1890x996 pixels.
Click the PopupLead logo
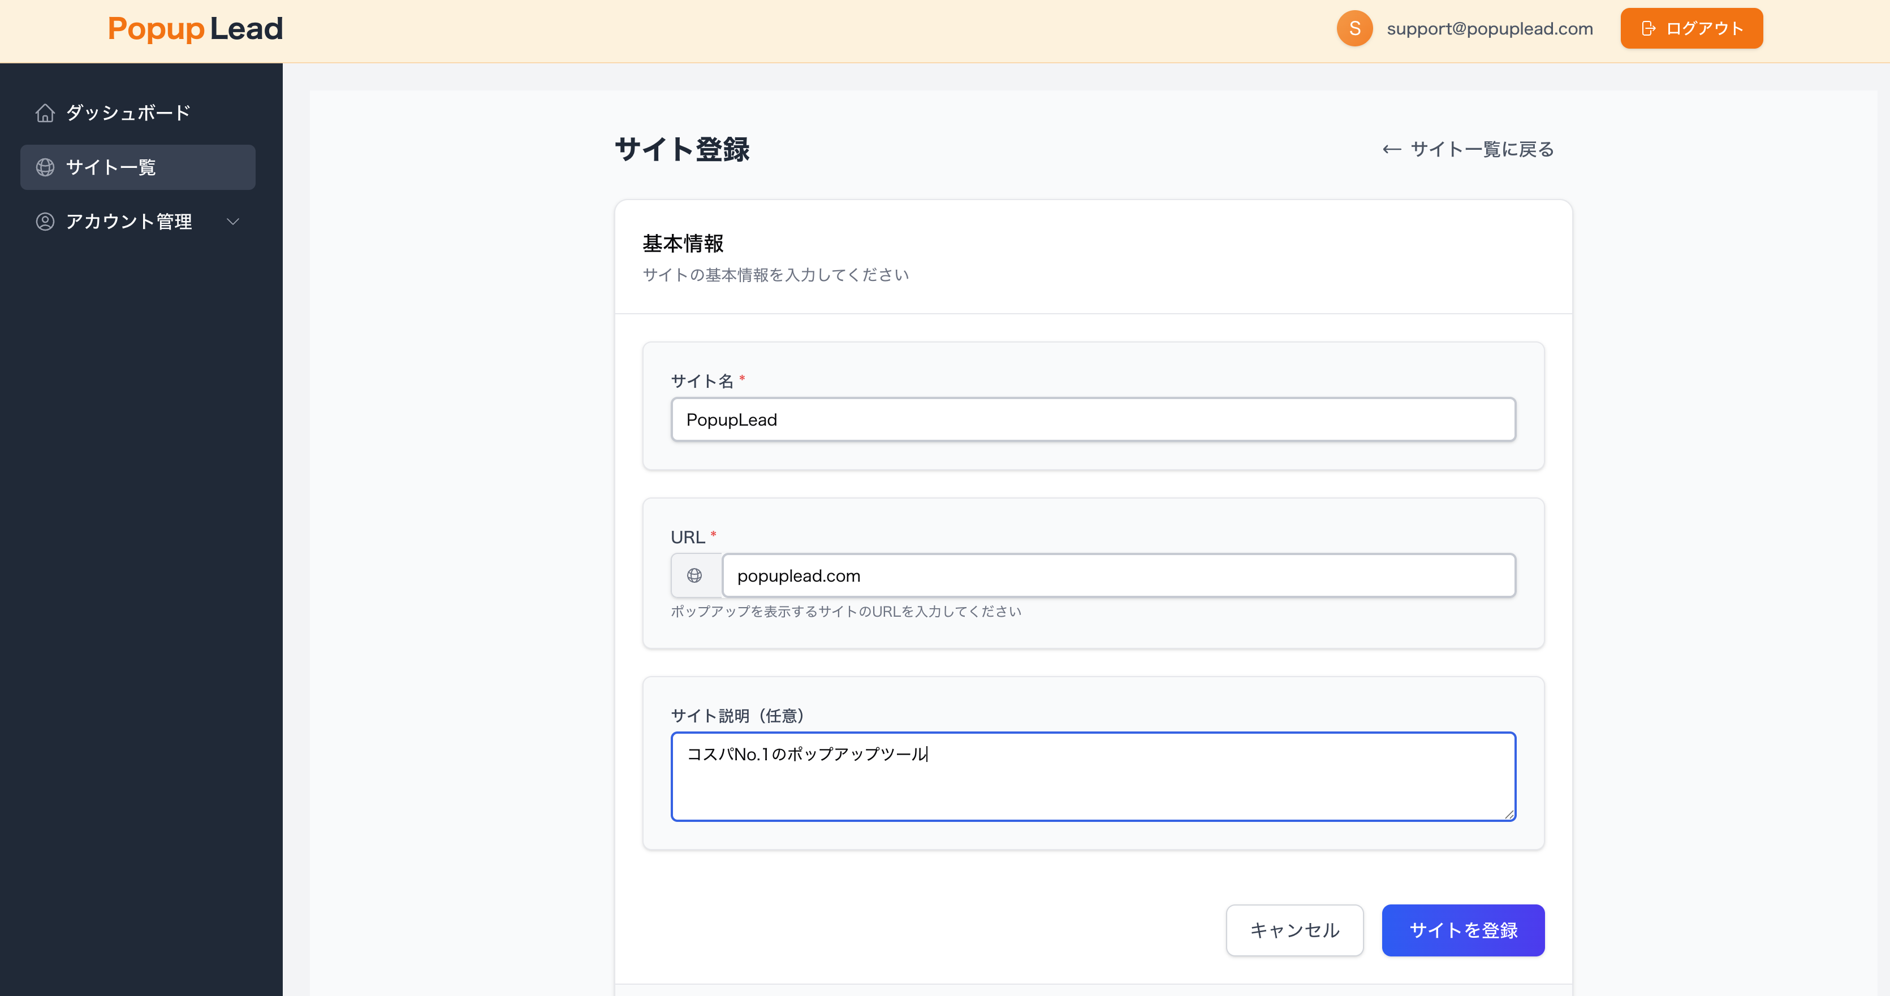[195, 29]
